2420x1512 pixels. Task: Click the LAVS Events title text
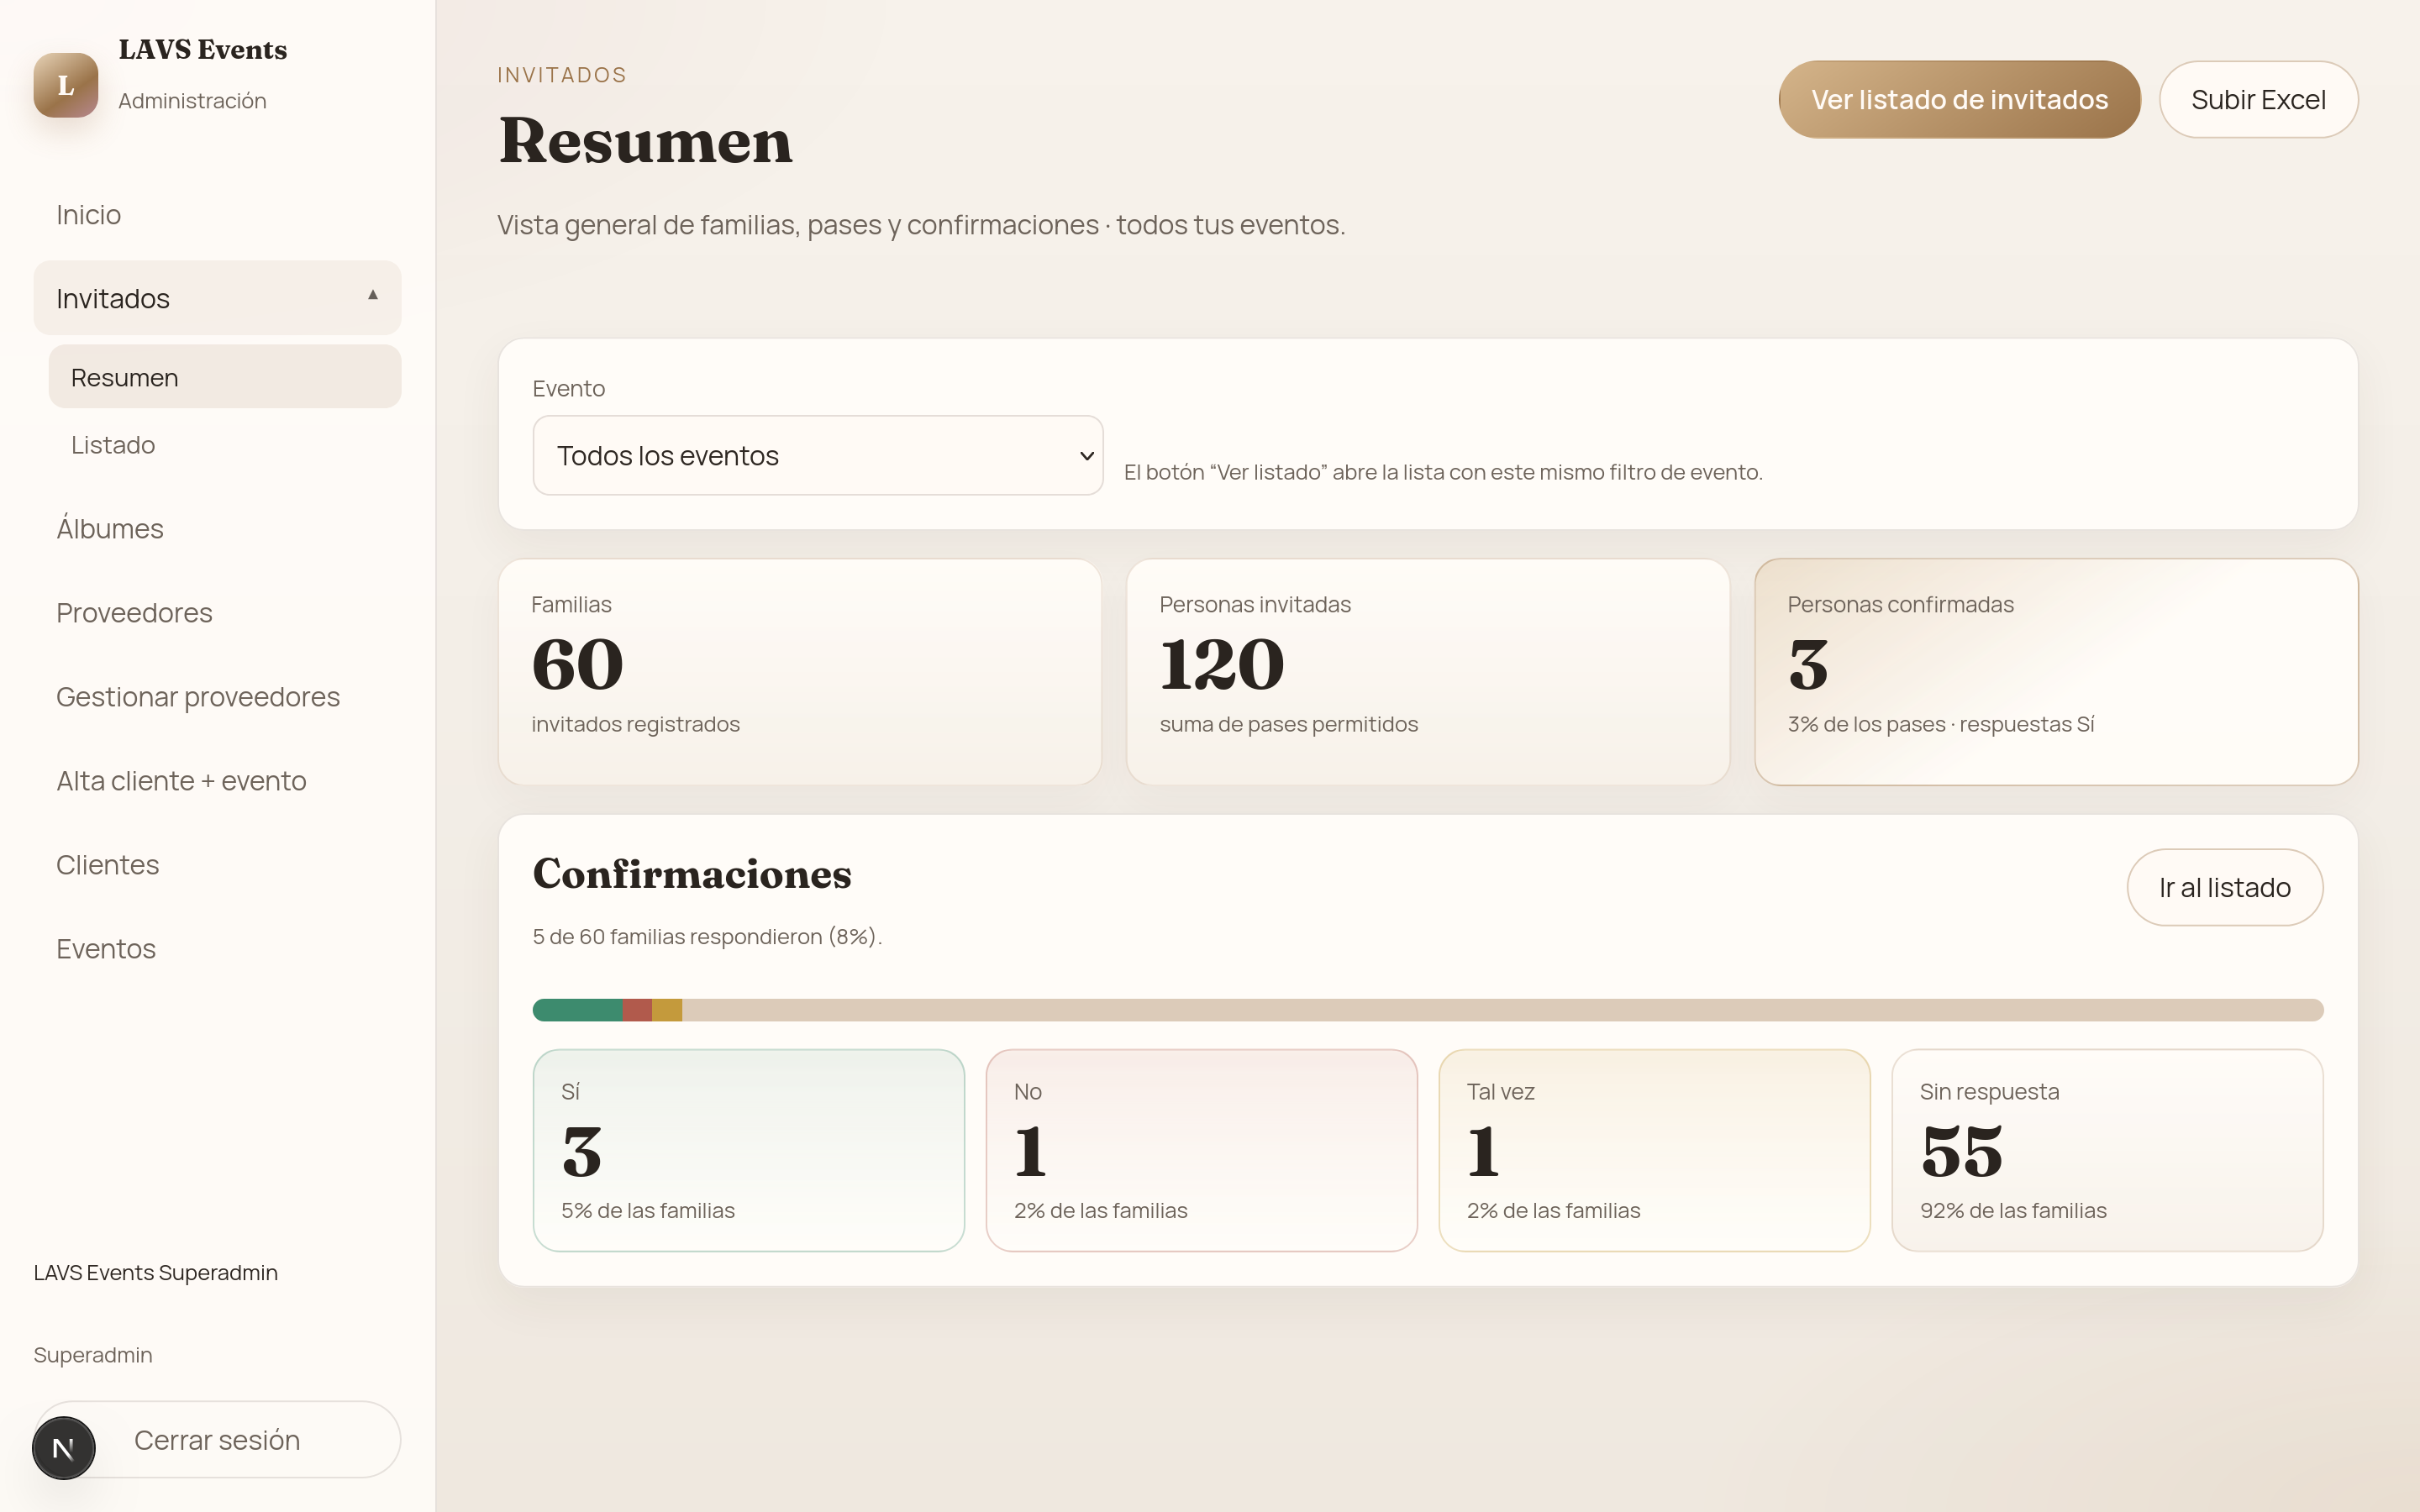[203, 49]
